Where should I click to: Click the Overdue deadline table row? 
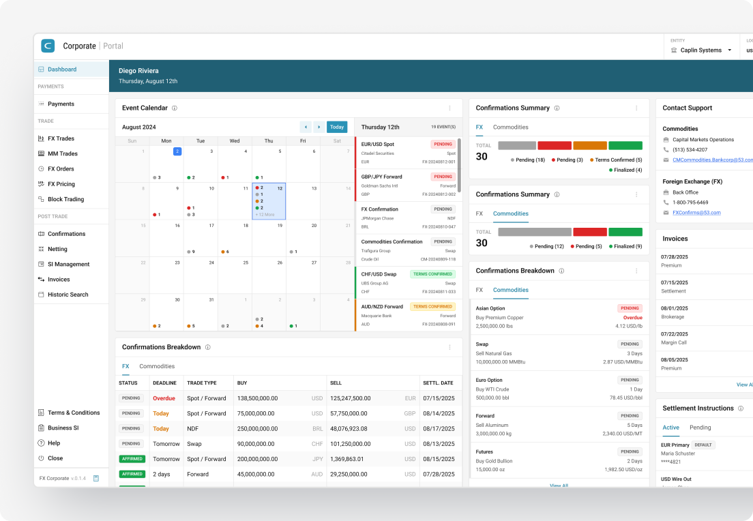289,398
